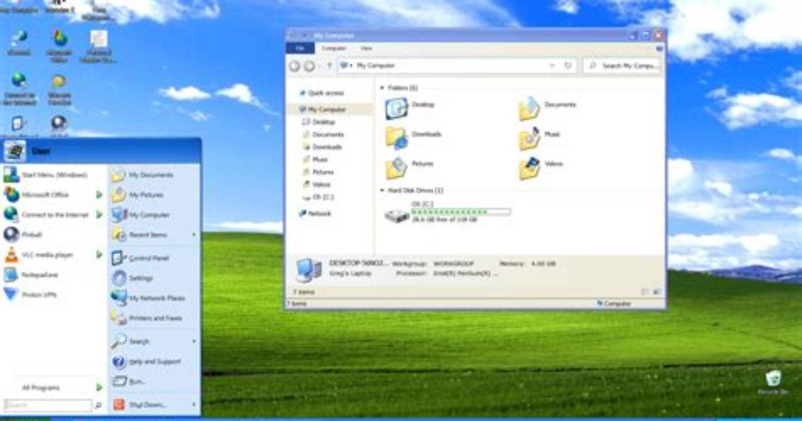
Task: Expand the Search submenu in Start menu
Action: (x=194, y=341)
